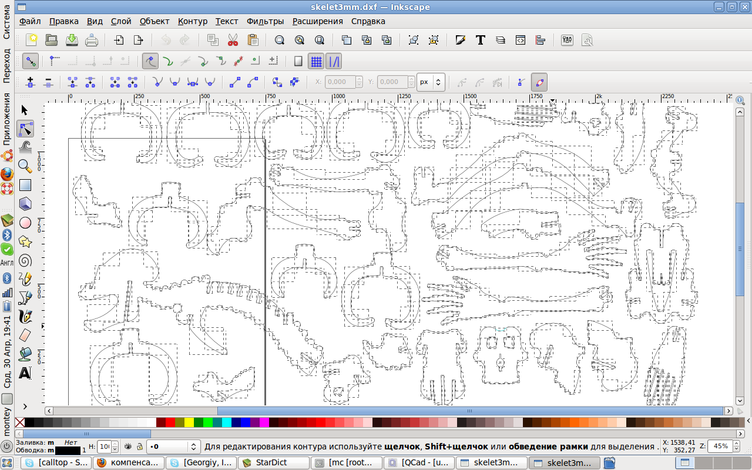Viewport: 752px width, 470px height.
Task: Select the Star and Polygon tool
Action: pos(25,241)
